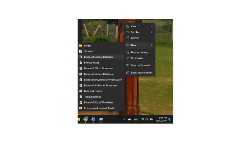Open the clock showing 8:47 PM
The height and width of the screenshot is (156, 249).
tap(161, 119)
